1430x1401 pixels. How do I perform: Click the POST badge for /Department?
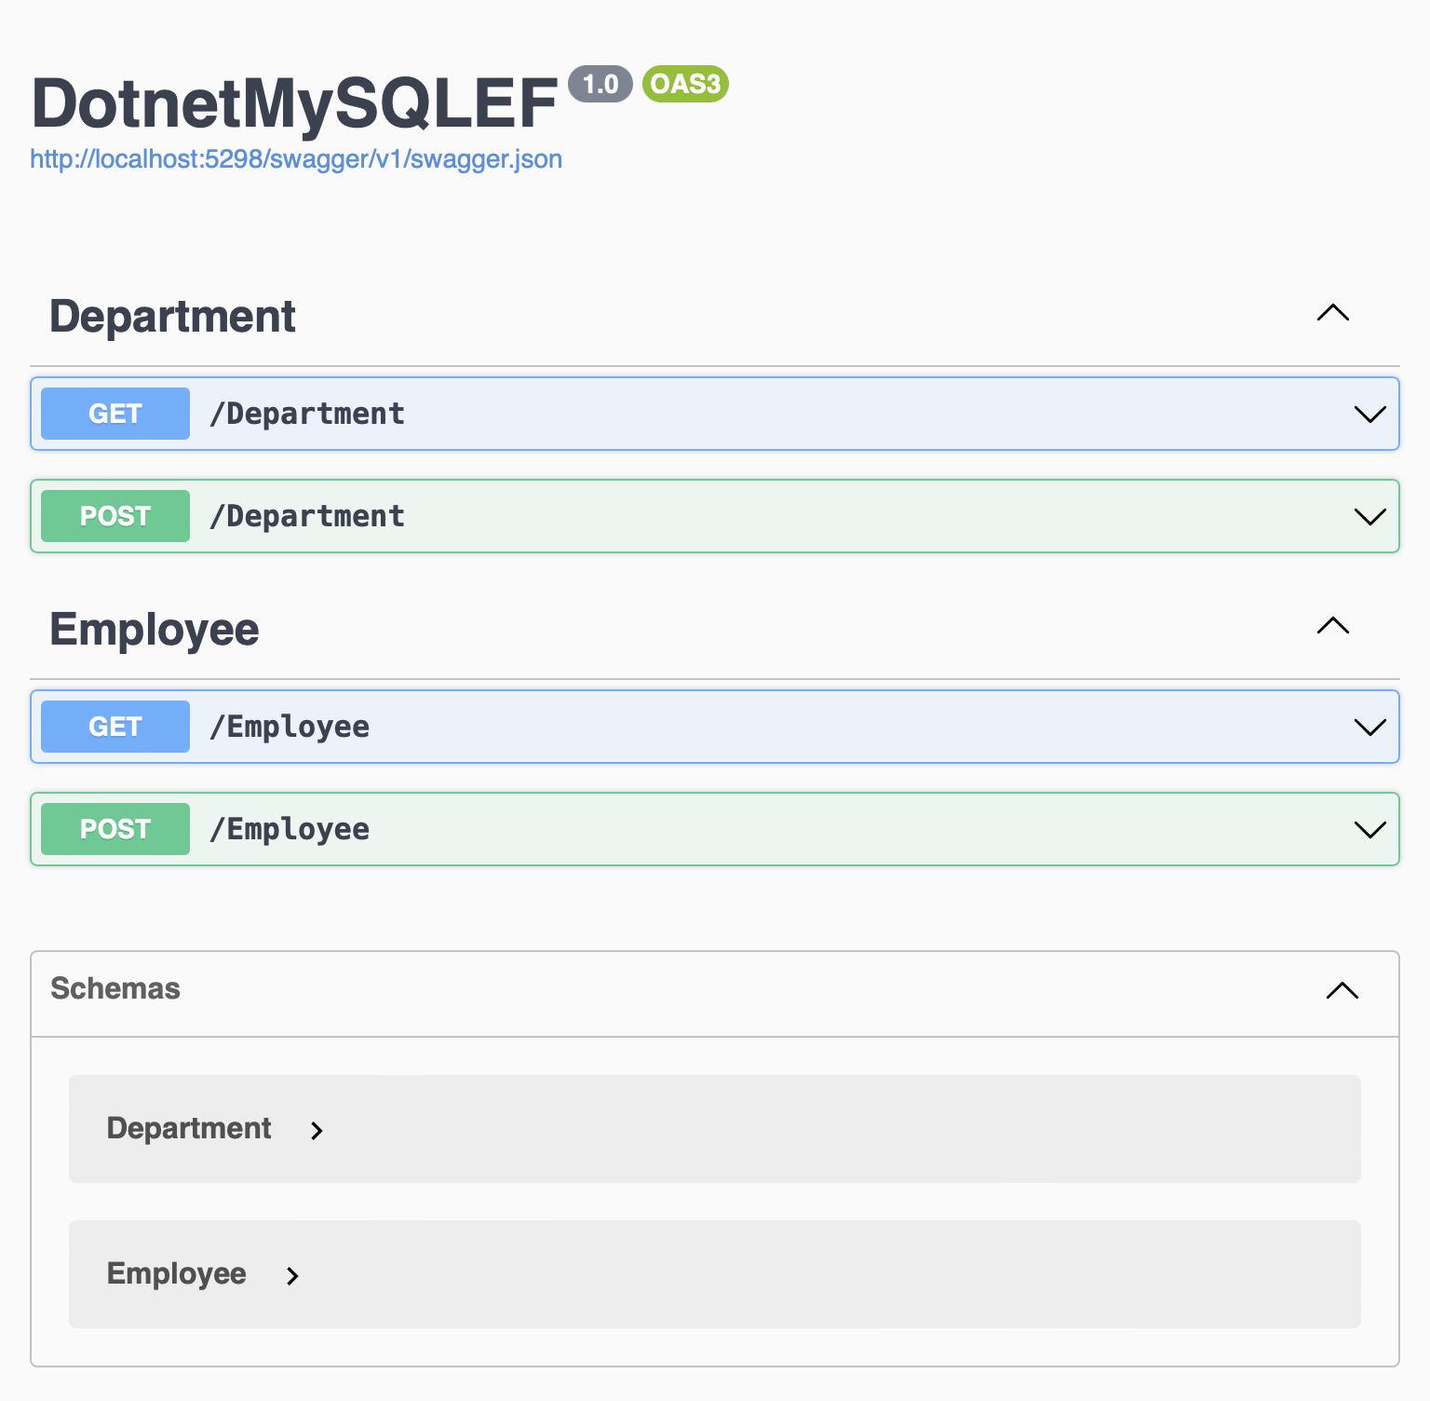pos(115,516)
